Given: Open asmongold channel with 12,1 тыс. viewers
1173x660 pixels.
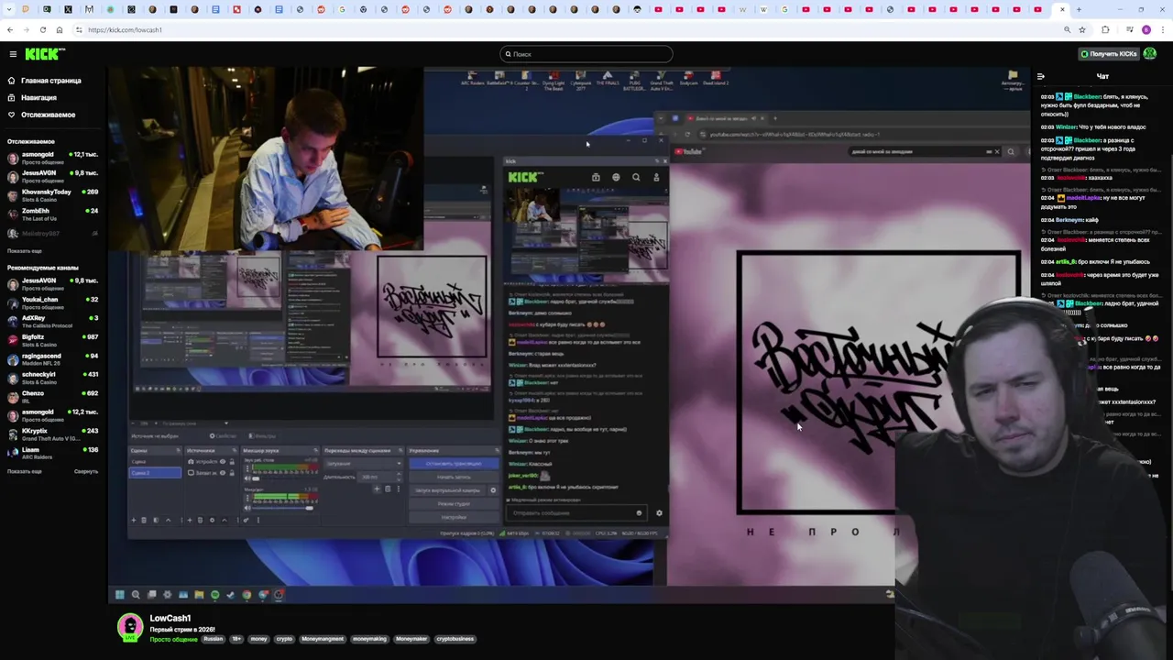Looking at the screenshot, I should point(55,158).
